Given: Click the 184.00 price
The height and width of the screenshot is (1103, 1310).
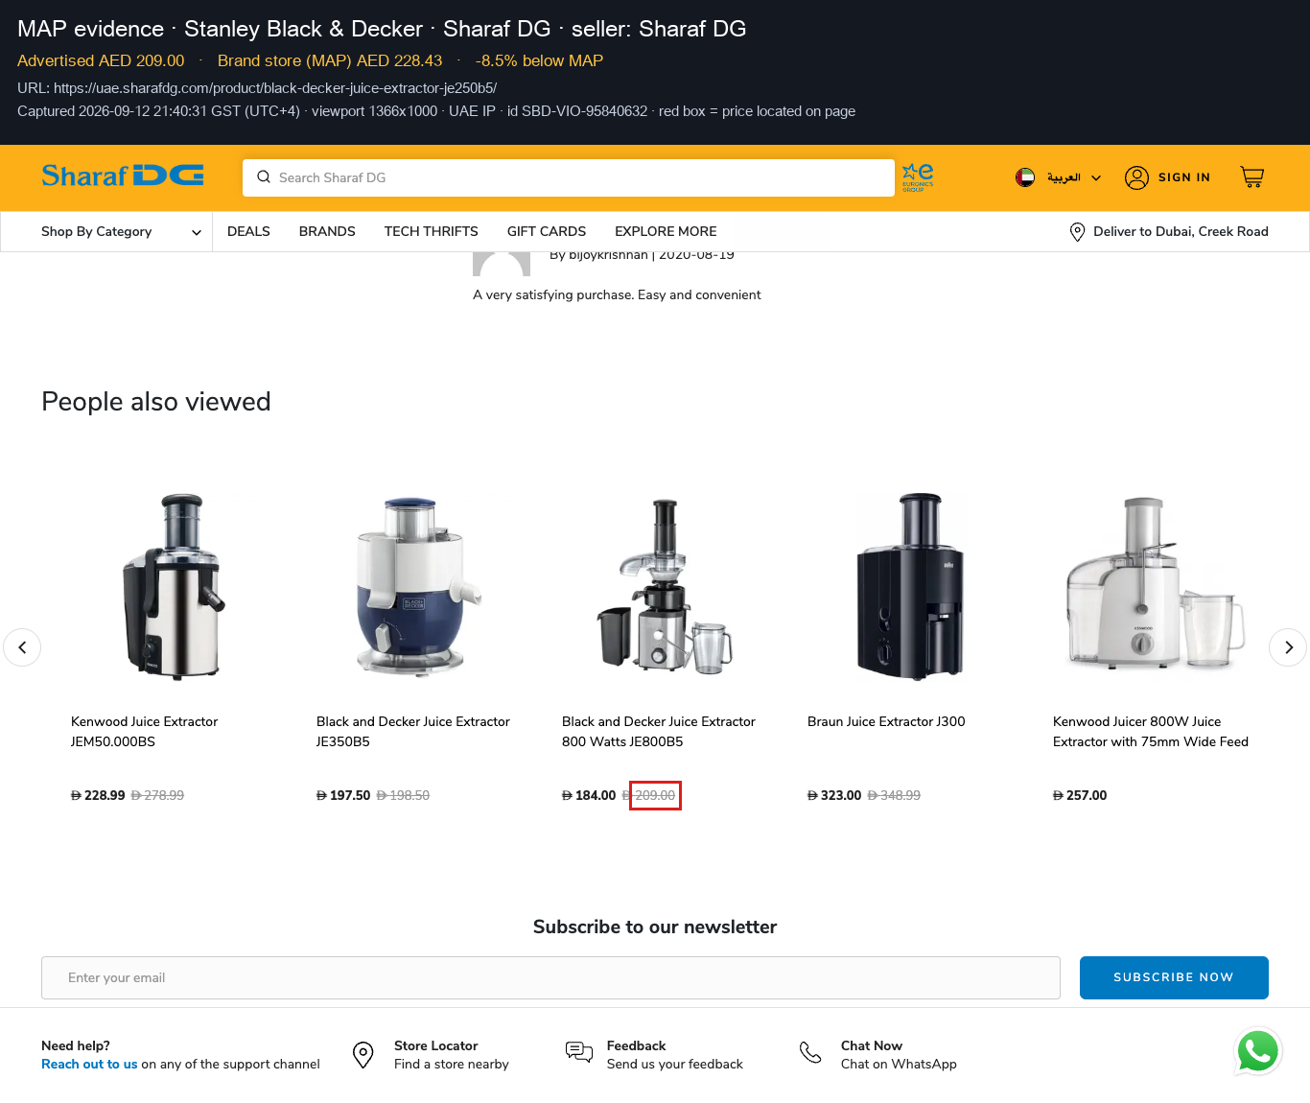Looking at the screenshot, I should [589, 796].
